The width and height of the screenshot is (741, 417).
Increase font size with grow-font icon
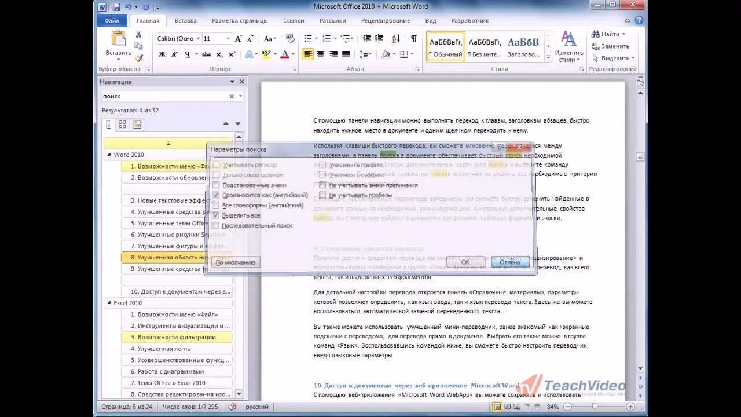pyautogui.click(x=239, y=39)
